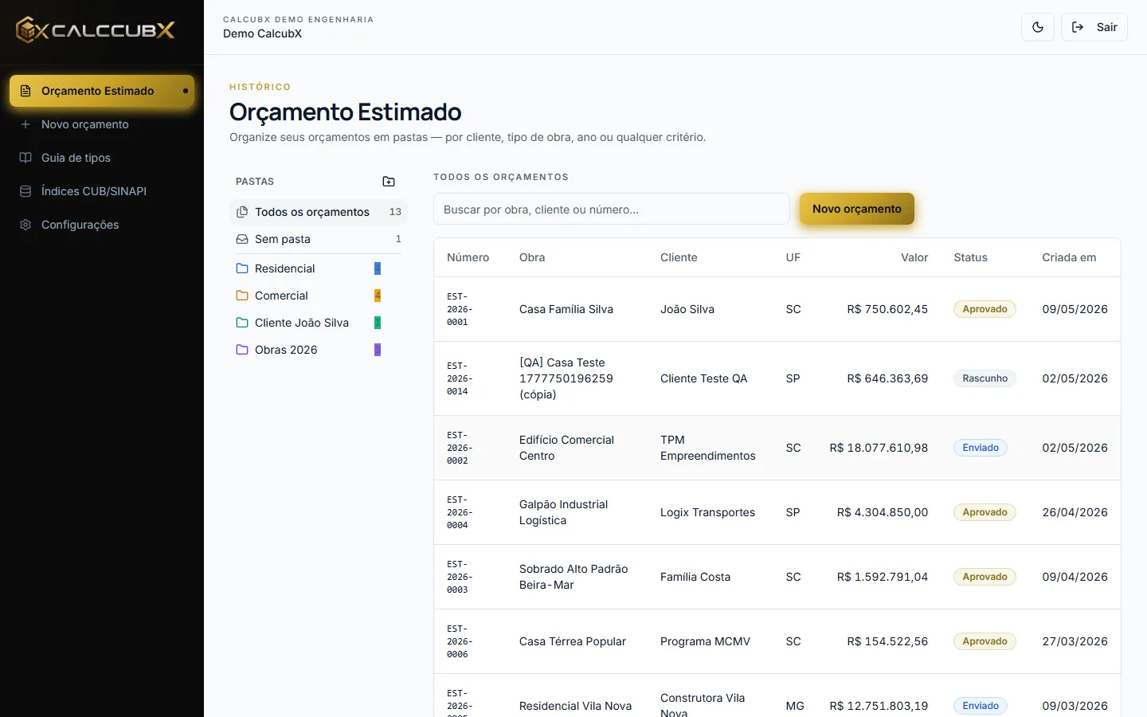Open Edifício Comercial Centro obra

(566, 448)
